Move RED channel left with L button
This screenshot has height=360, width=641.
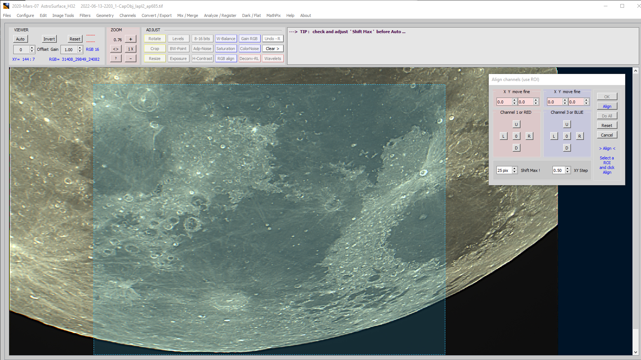504,136
